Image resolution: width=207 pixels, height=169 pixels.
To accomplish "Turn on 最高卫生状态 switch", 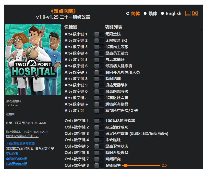I will coord(99,146).
